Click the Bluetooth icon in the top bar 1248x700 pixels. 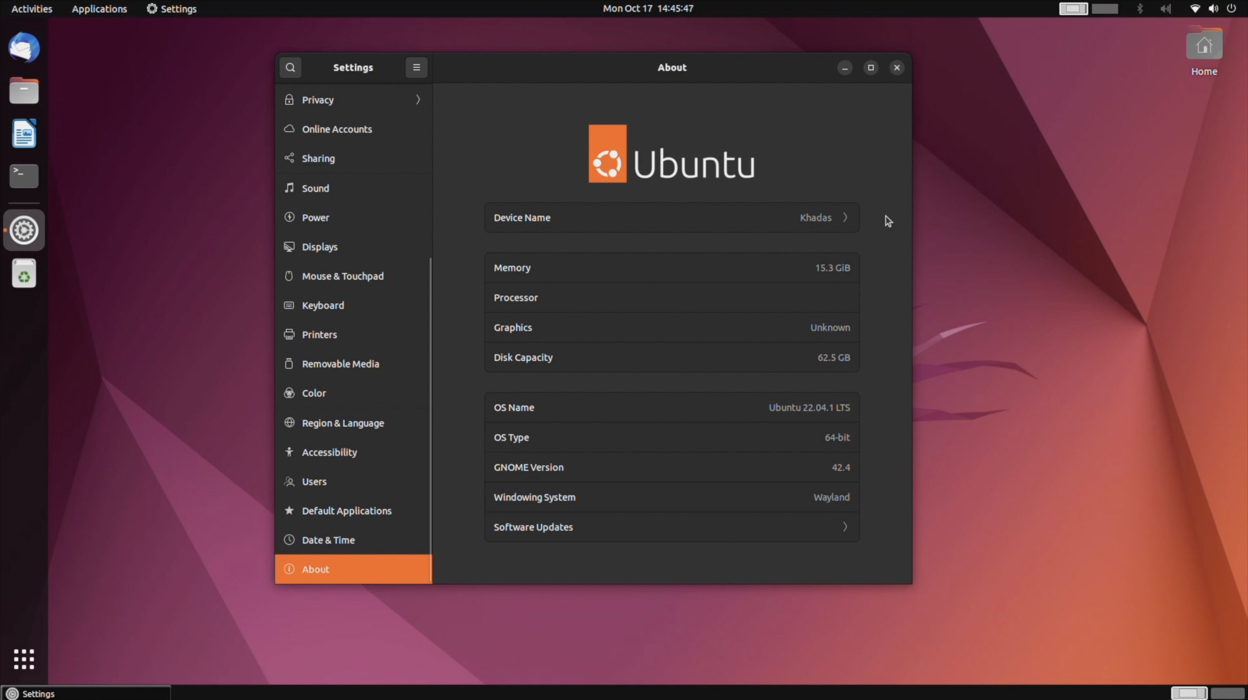[x=1140, y=8]
